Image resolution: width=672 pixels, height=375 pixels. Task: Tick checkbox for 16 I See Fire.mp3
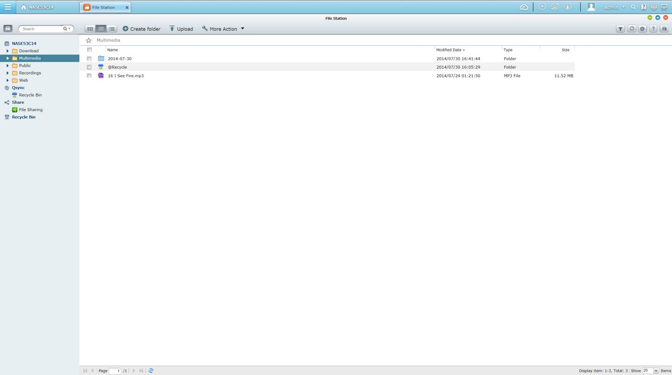point(89,76)
